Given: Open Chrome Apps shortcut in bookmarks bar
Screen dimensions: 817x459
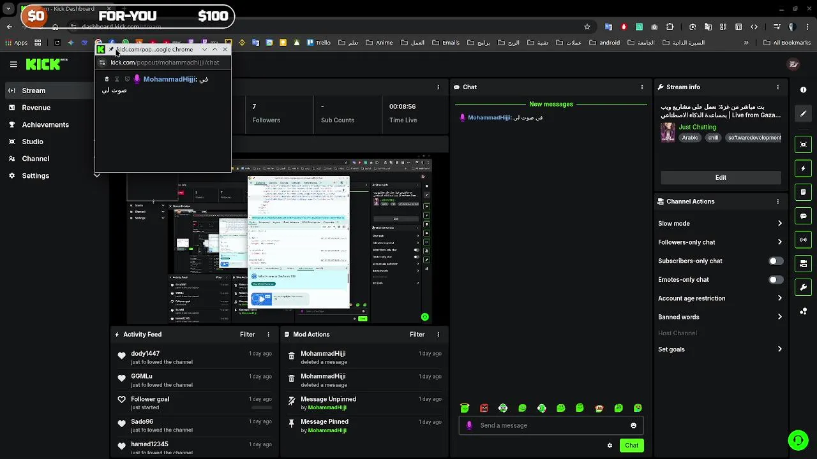Looking at the screenshot, I should click(x=17, y=43).
